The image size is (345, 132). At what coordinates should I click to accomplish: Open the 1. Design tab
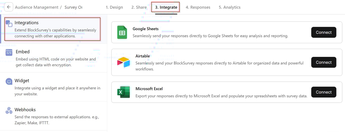[114, 7]
